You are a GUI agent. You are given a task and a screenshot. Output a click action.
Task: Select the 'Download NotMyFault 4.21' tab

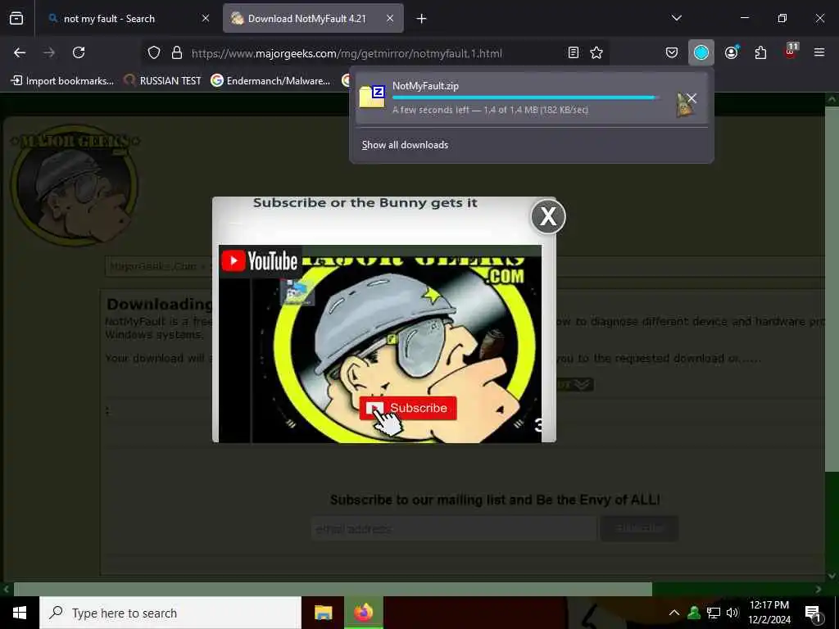tap(313, 19)
